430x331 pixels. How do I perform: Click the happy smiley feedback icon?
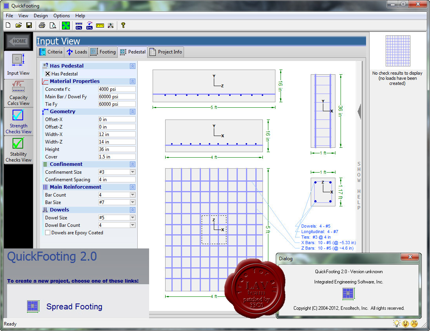(x=405, y=324)
